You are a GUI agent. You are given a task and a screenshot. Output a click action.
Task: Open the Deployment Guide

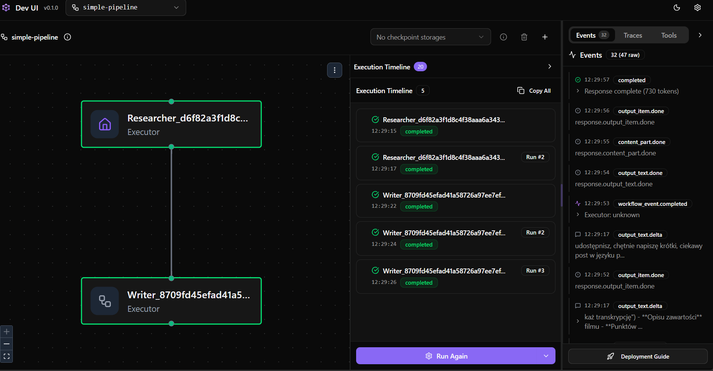click(x=638, y=356)
